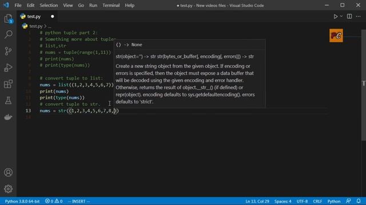
Task: Change encoding via UTF-8
Action: click(x=302, y=201)
